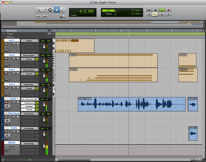Click the Record button in transport
The width and height of the screenshot is (206, 162).
click(x=169, y=10)
